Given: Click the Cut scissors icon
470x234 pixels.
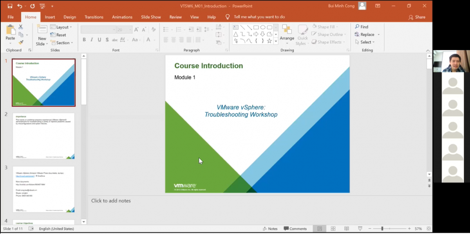Looking at the screenshot, I should click(x=21, y=27).
